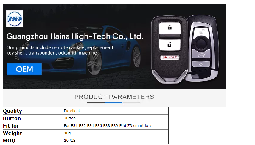Click the top unlock button on the BMW key
Viewport: 255px width, 145px height.
(201, 32)
